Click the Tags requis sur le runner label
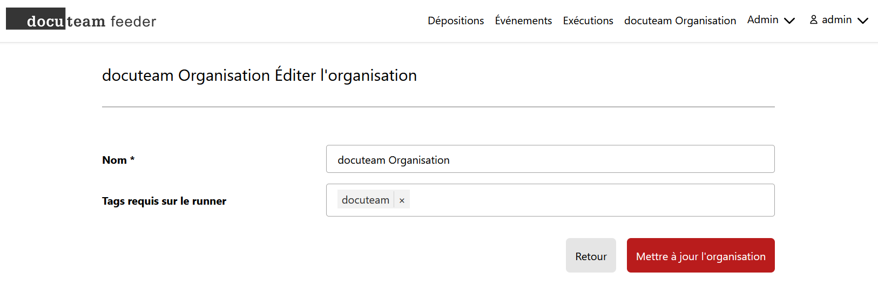Viewport: 878px width, 293px height. [x=164, y=201]
